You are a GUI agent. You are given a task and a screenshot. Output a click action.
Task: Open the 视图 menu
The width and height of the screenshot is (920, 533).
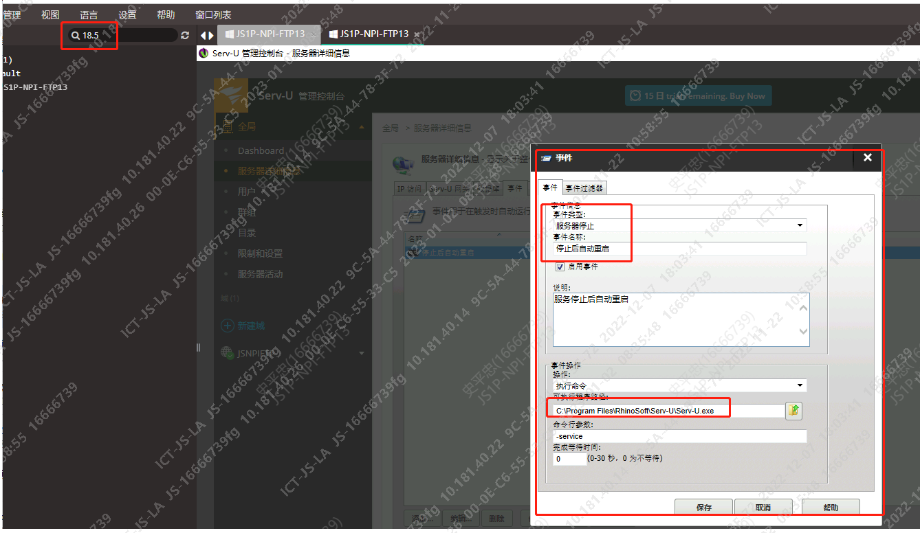tap(50, 14)
